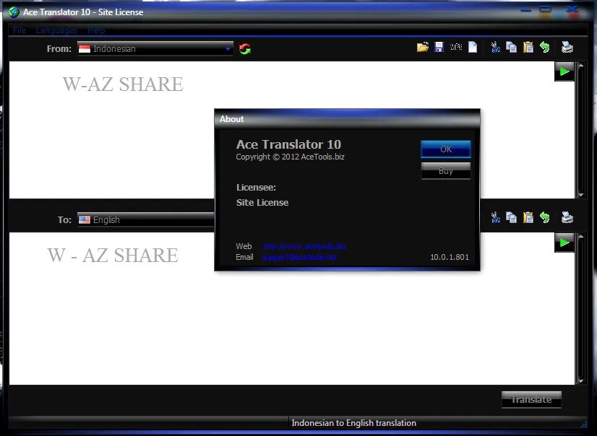Save text with the floppy disk icon

(x=439, y=48)
